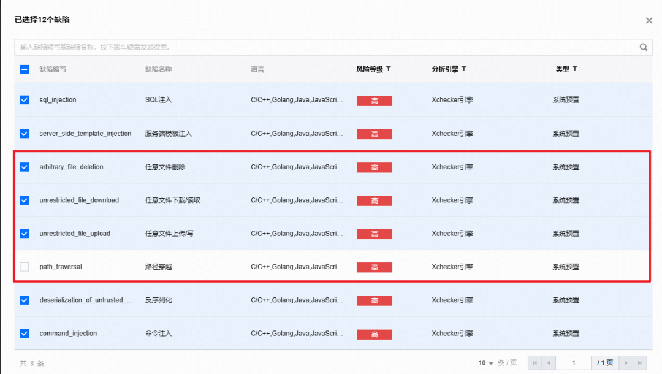
Task: Open the 10 条/页 page size dropdown
Action: point(485,363)
